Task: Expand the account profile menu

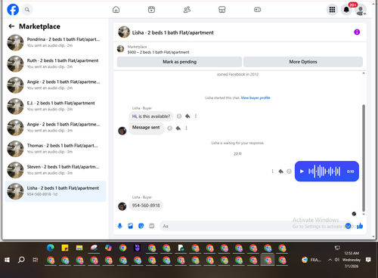Action: (x=361, y=10)
